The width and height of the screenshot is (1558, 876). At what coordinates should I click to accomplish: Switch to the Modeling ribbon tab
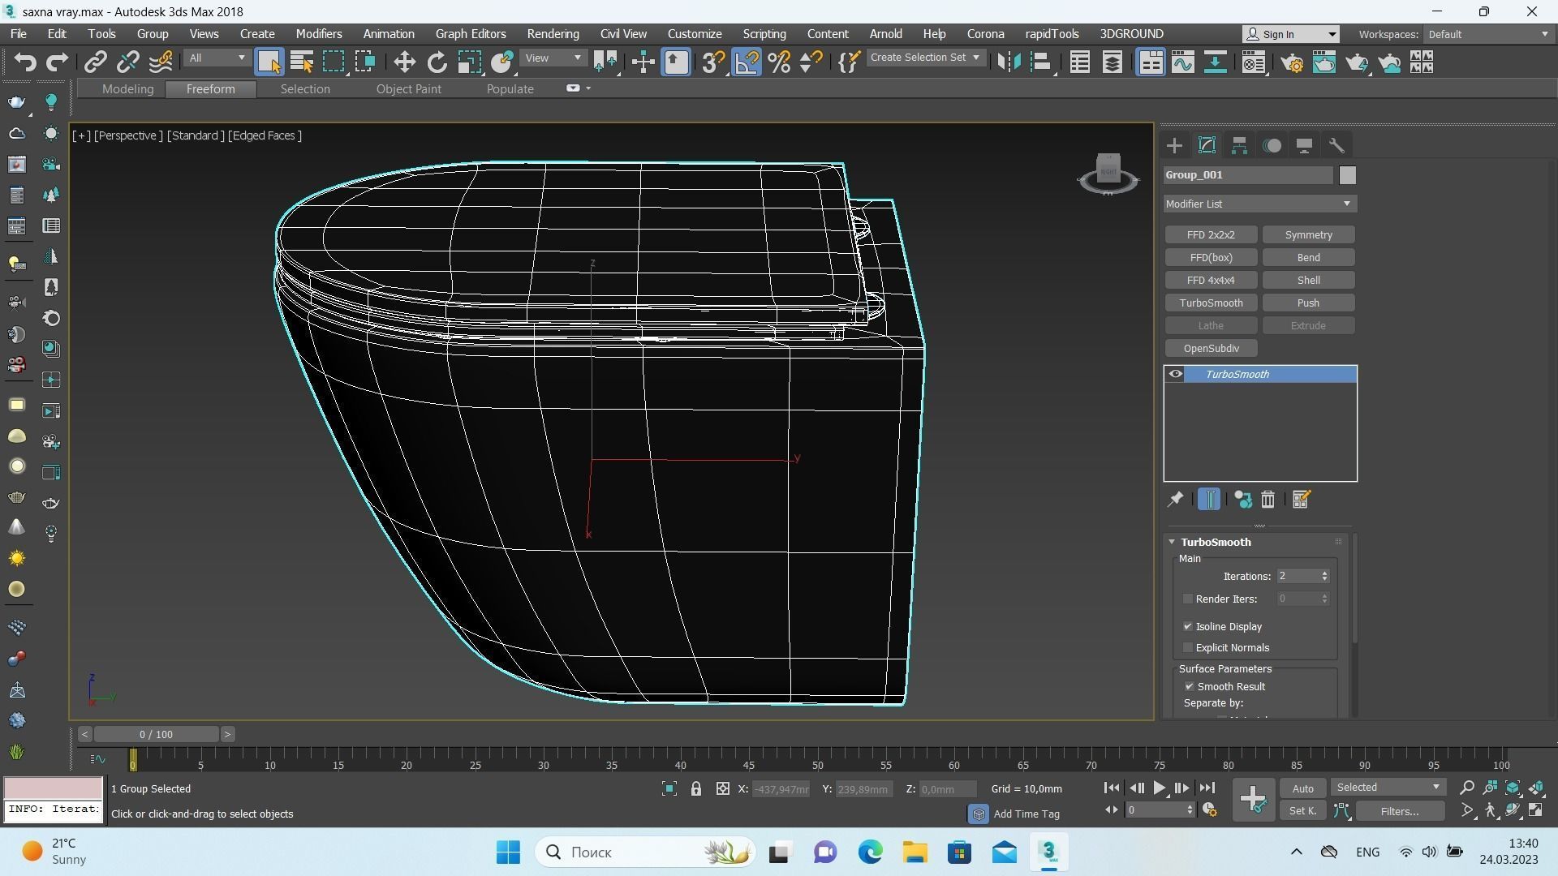click(127, 89)
